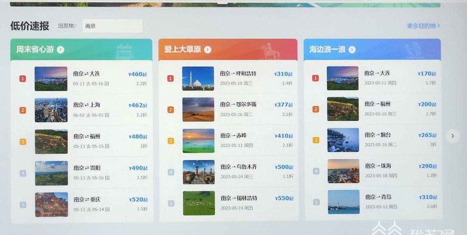
Task: Click the ¥170起 price
Action: (427, 73)
